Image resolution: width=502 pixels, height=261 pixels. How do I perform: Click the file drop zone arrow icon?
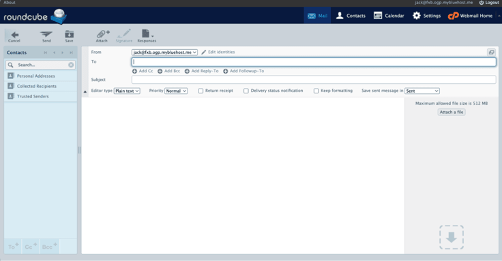[452, 237]
